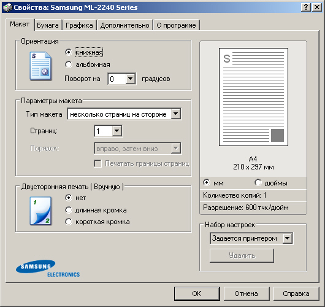This screenshot has width=325, height=307.
Task: Click the A4 page preview thumbnail
Action: coord(253,97)
